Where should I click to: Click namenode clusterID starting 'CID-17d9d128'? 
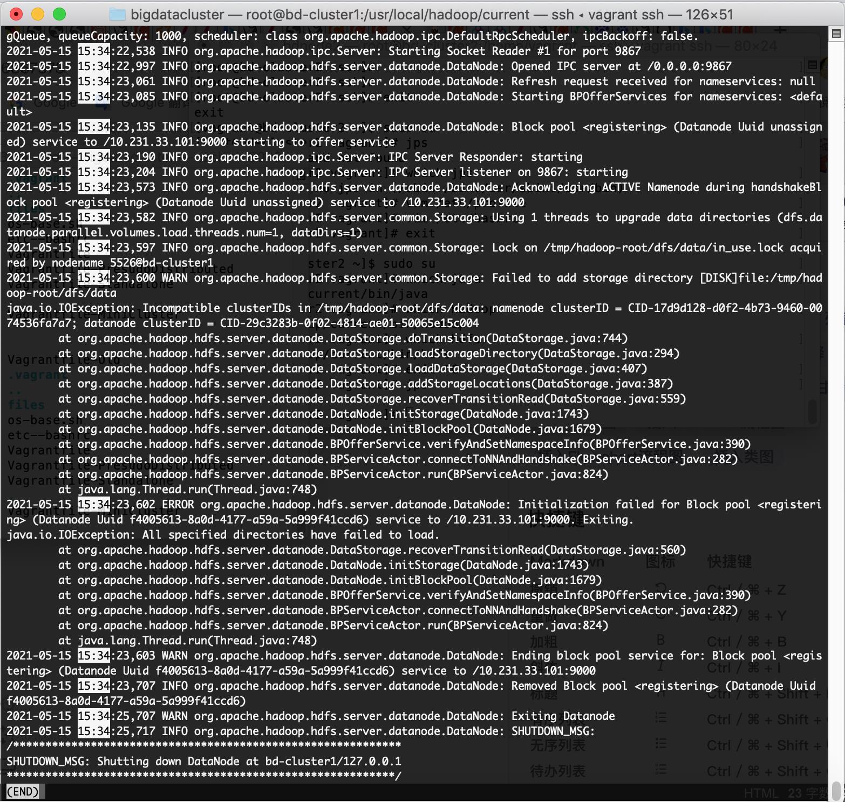pos(725,308)
